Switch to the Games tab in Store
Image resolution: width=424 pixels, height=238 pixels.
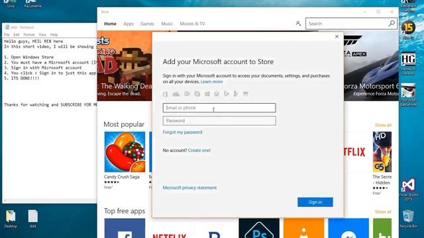coord(147,24)
